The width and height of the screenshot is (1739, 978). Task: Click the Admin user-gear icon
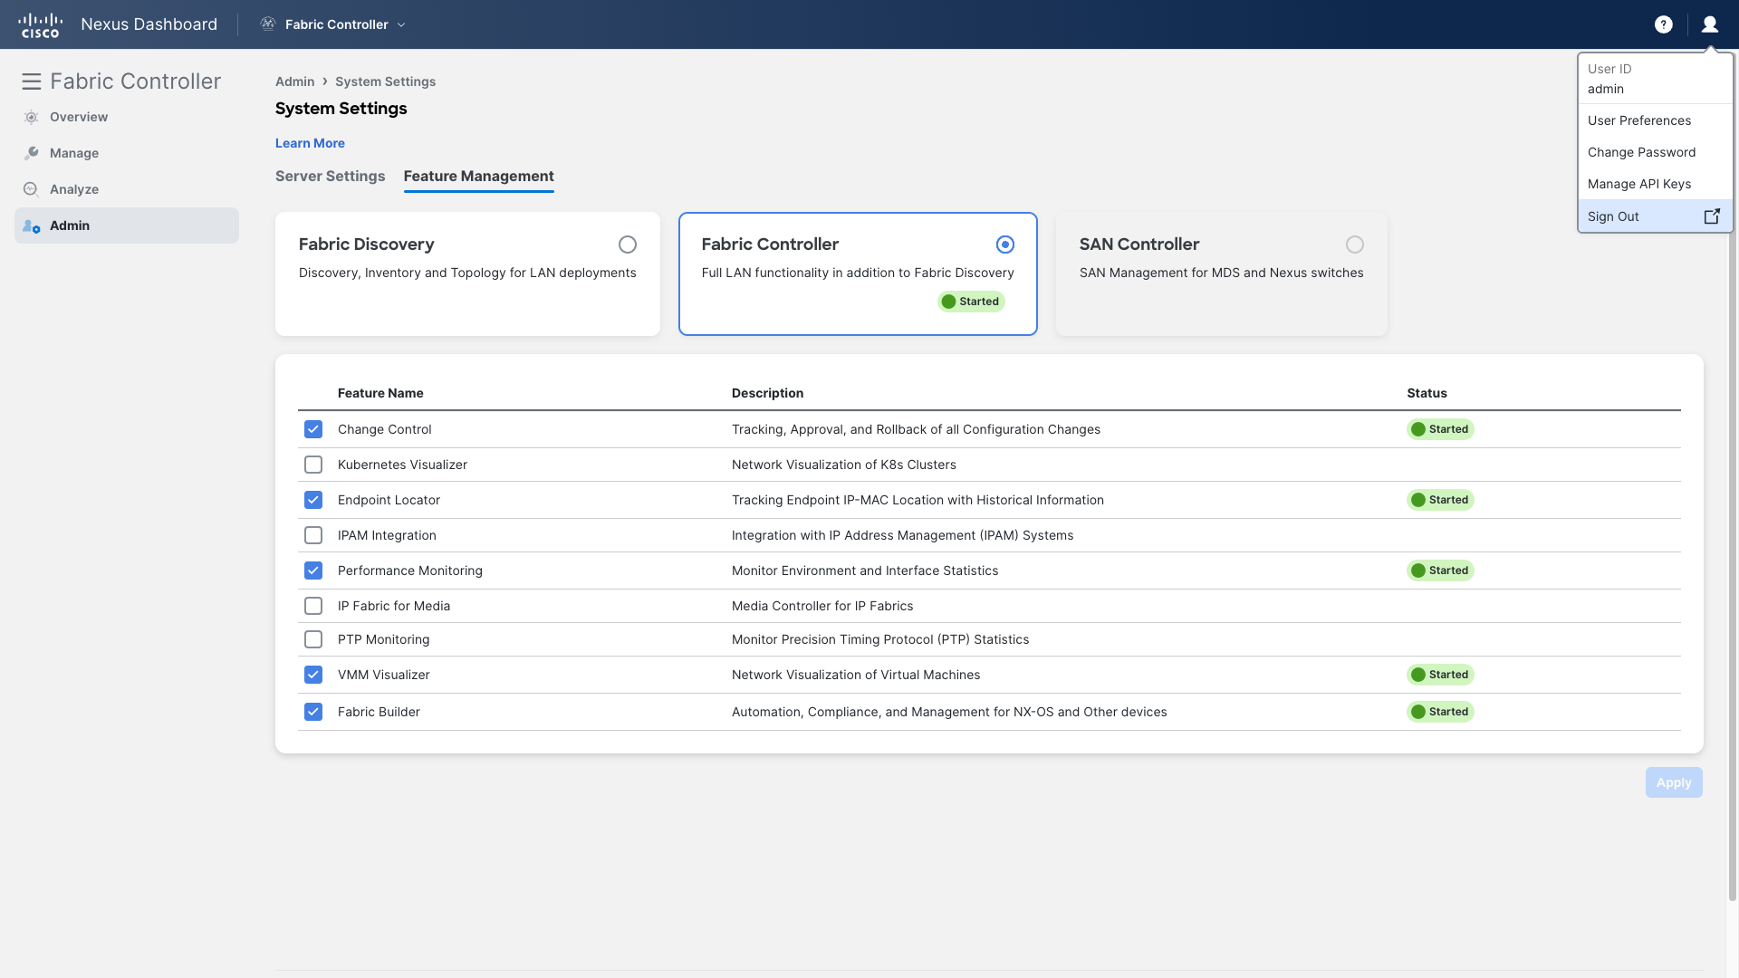click(x=32, y=225)
